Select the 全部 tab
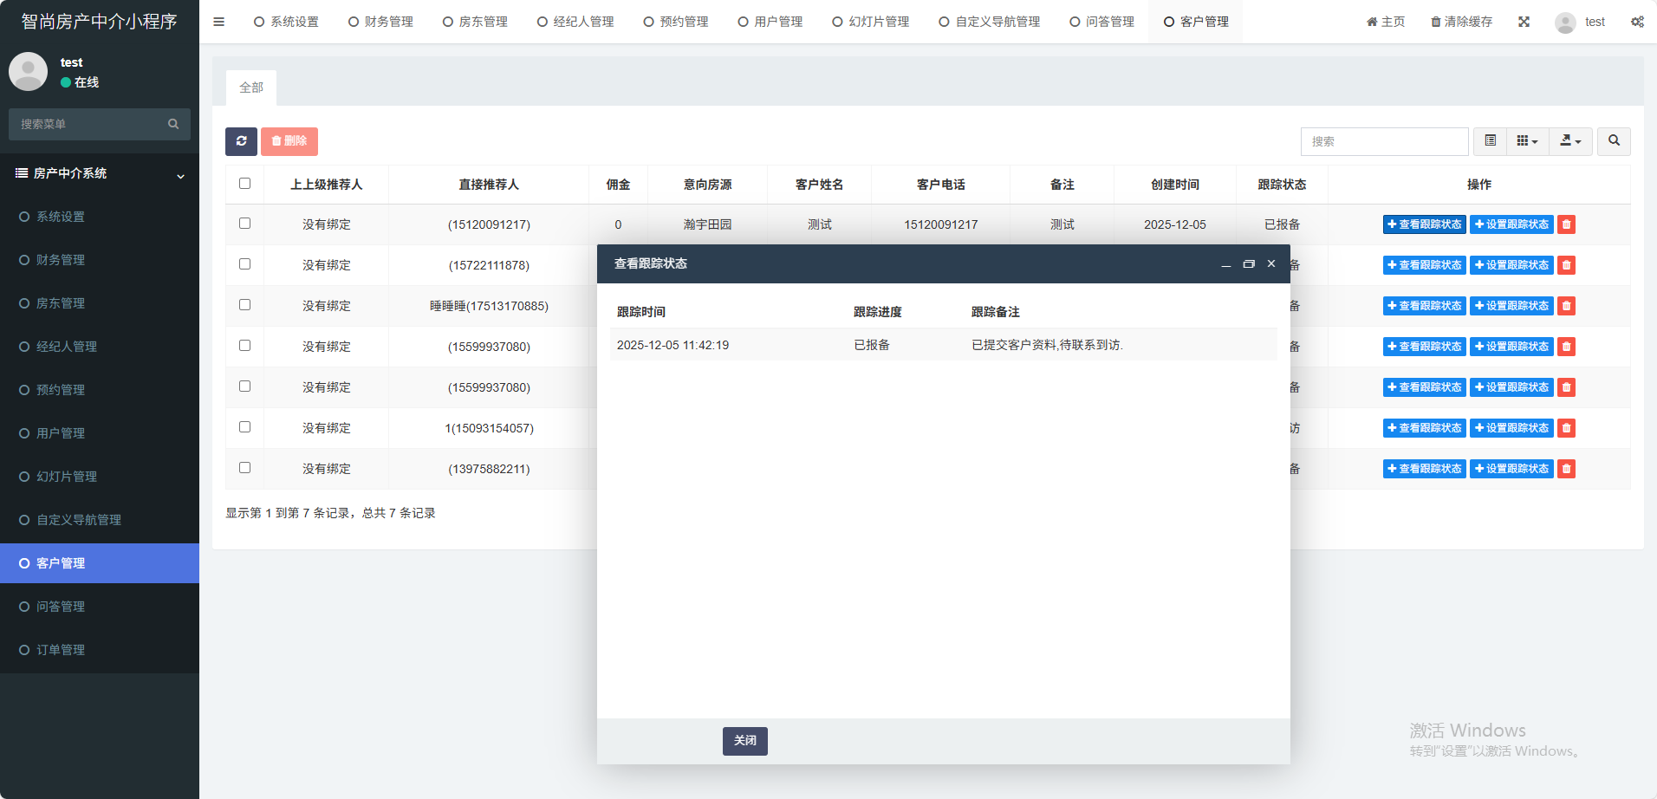Viewport: 1657px width, 799px height. click(251, 88)
